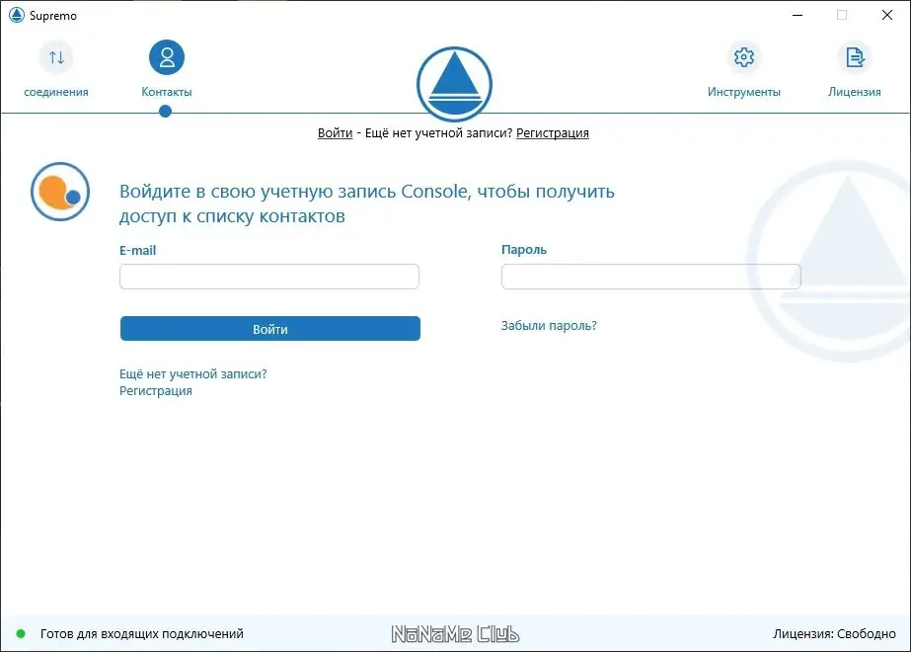
Task: Click 'Лицензия: Свободно' status text
Action: (x=834, y=634)
